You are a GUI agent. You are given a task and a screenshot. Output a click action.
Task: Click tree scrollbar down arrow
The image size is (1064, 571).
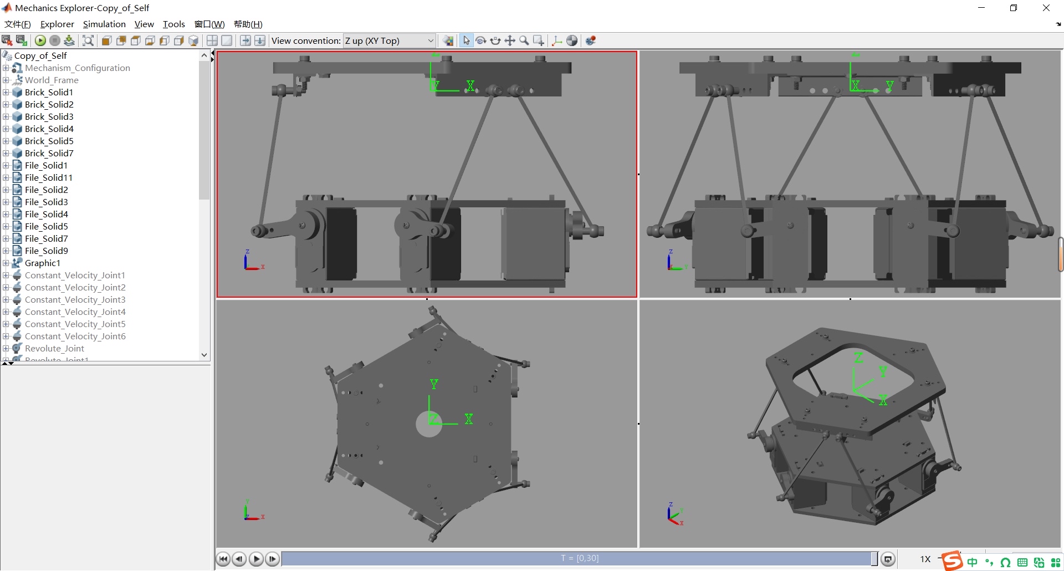tap(204, 355)
